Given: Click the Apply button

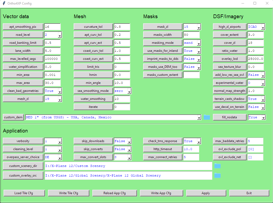Looking at the screenshot, I should 206,193.
